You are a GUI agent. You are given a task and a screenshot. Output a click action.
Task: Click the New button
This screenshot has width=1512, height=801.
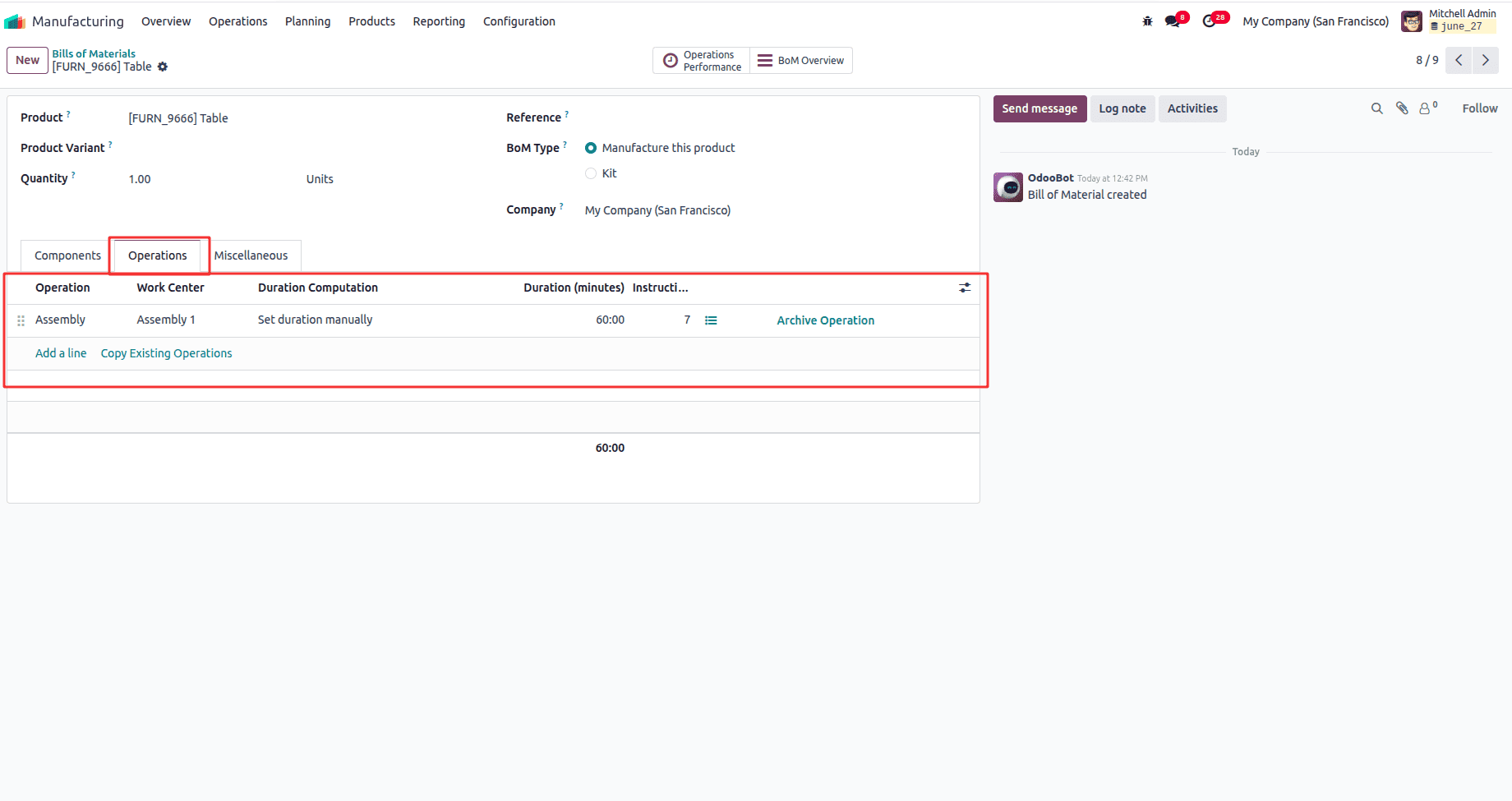[x=27, y=60]
